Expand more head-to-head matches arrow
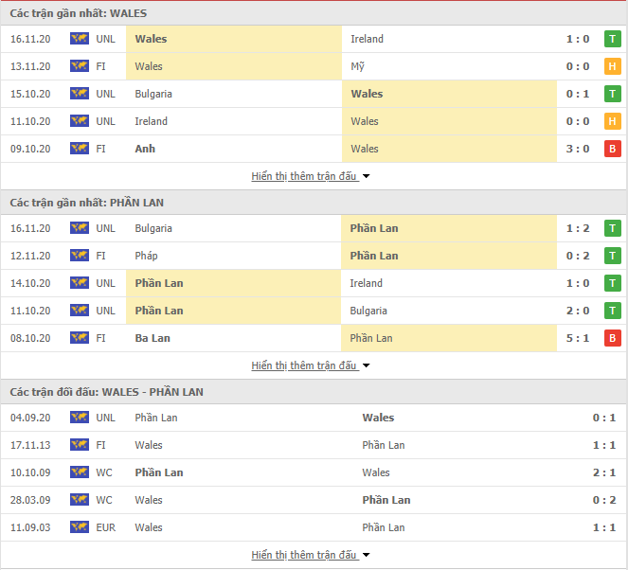Viewport: 628px width, 570px height. click(x=366, y=555)
